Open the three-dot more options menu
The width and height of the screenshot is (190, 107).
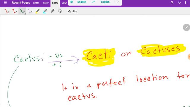185,3
